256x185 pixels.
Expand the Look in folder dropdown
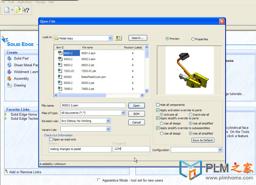pos(110,38)
